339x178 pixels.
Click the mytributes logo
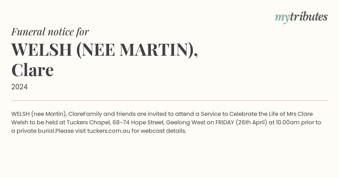(x=301, y=17)
